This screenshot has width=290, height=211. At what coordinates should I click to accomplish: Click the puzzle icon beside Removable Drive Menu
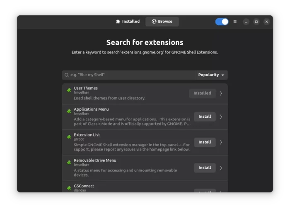click(69, 162)
